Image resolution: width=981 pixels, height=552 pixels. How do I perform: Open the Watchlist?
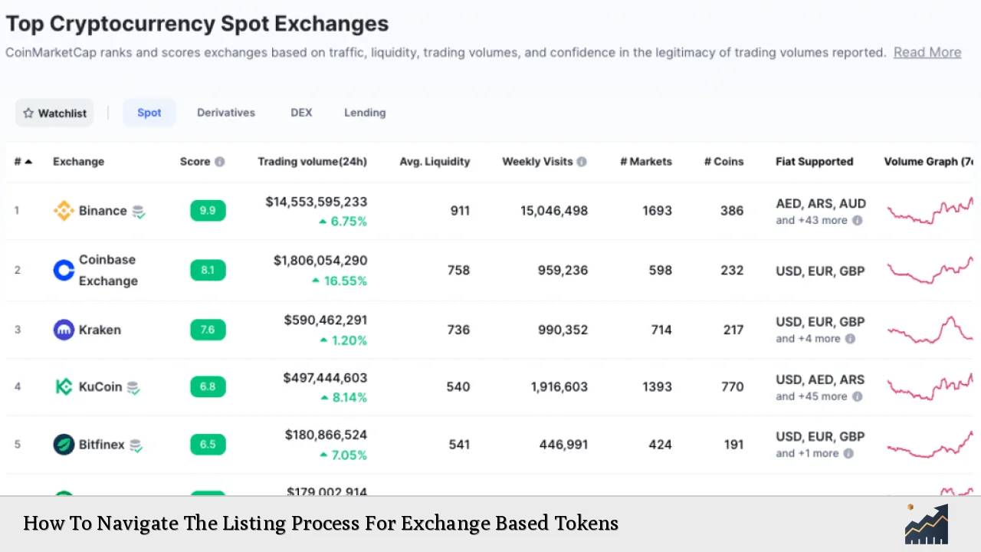[x=54, y=113]
